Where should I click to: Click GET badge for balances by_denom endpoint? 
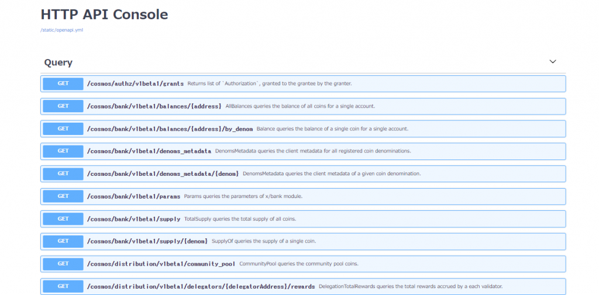[x=63, y=129]
